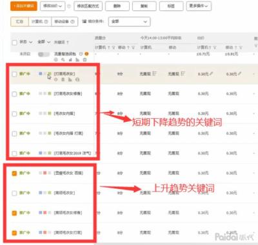Click the last action icon under 流量智选词包
258x245 pixels.
click(84, 60)
